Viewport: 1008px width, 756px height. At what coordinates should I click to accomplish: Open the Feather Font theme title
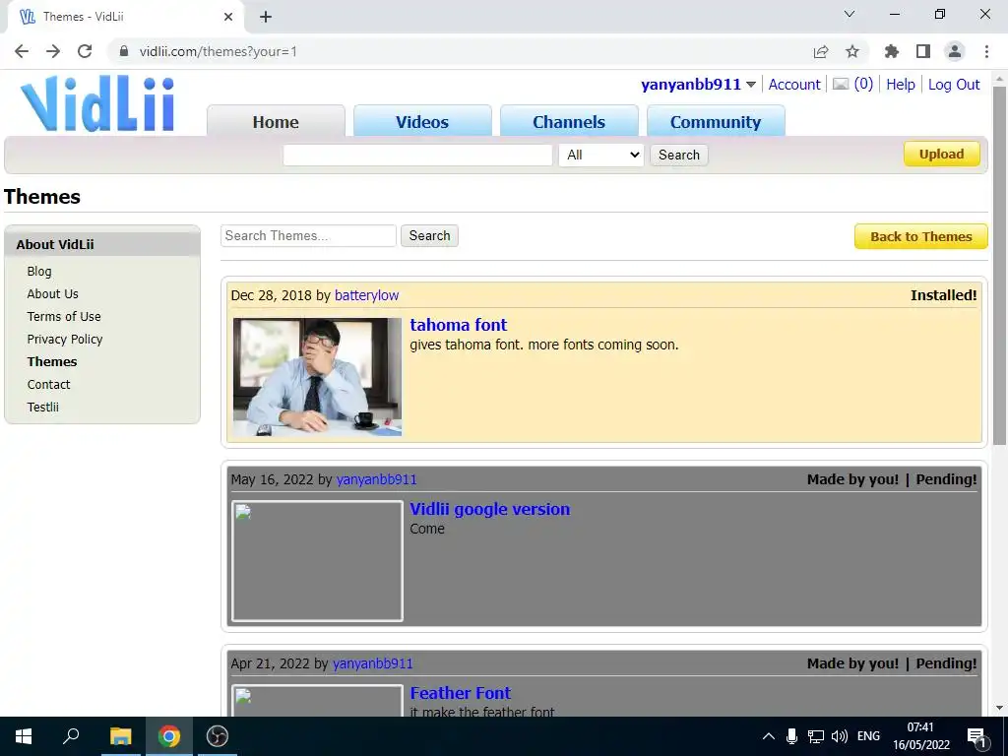click(461, 693)
